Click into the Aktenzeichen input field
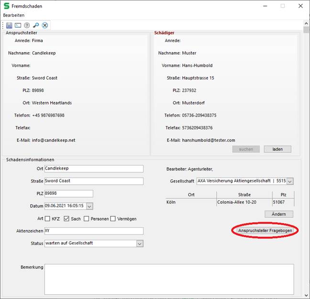Screen dimensions: 310x299 [x=93, y=231]
